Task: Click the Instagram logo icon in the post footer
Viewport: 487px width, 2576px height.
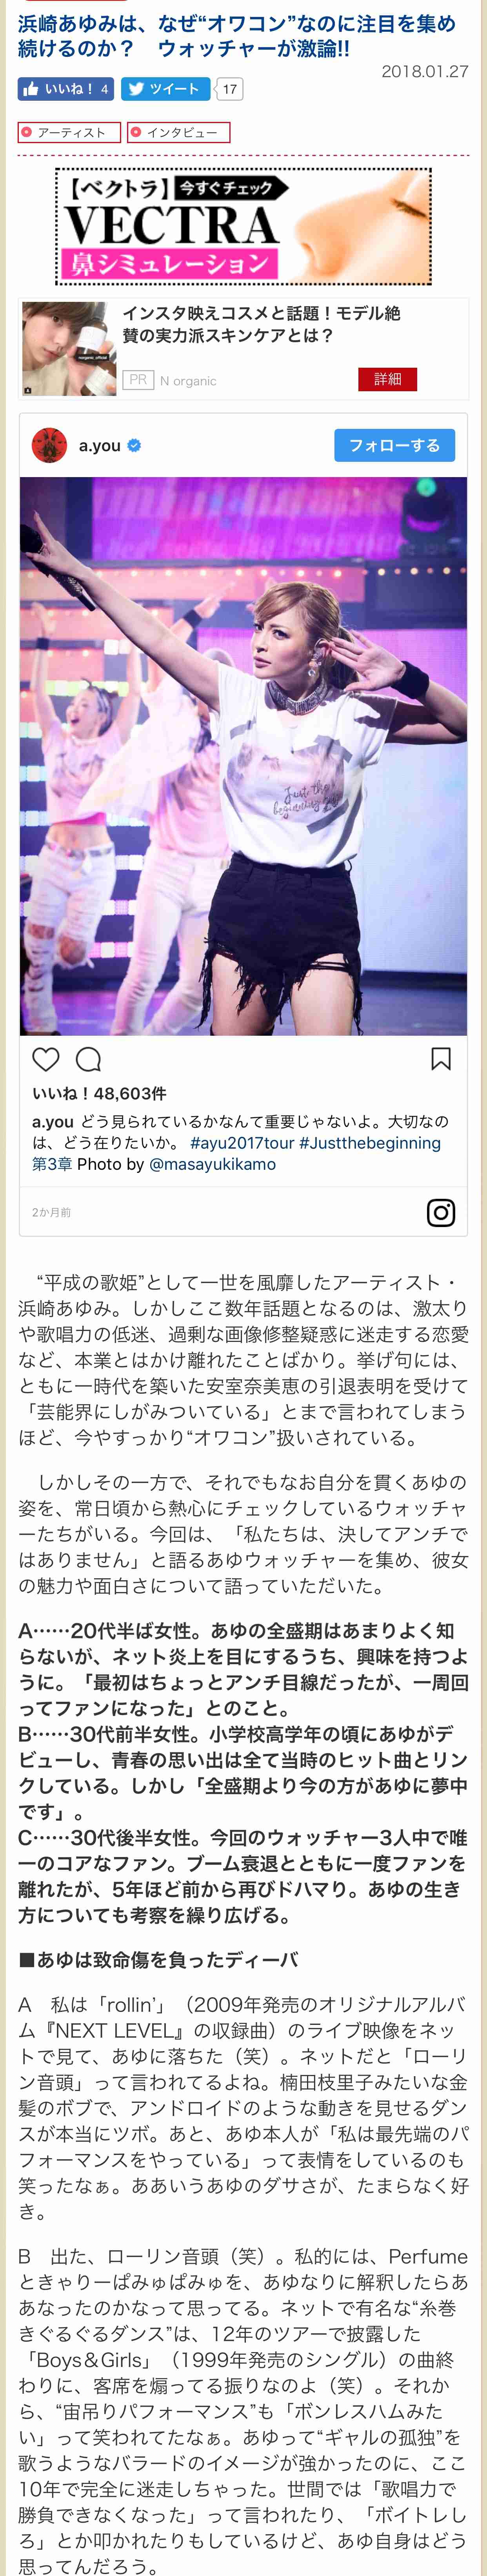Action: 441,1212
